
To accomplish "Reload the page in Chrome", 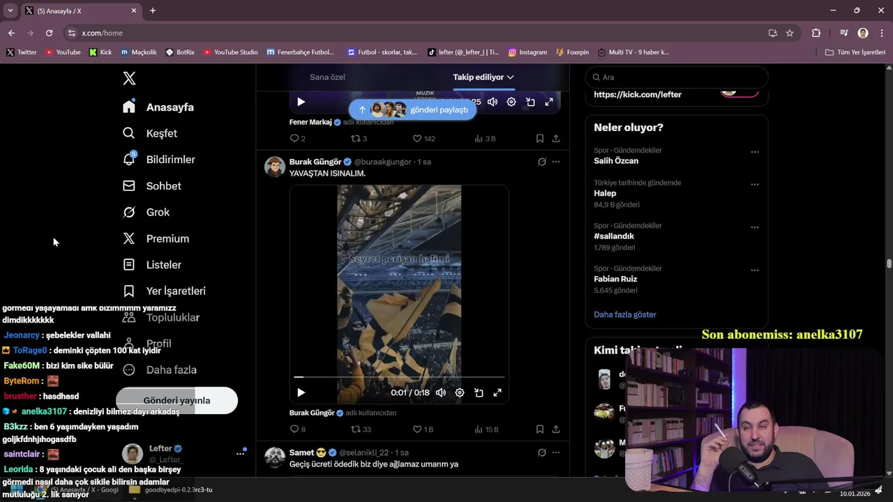I will click(x=49, y=33).
